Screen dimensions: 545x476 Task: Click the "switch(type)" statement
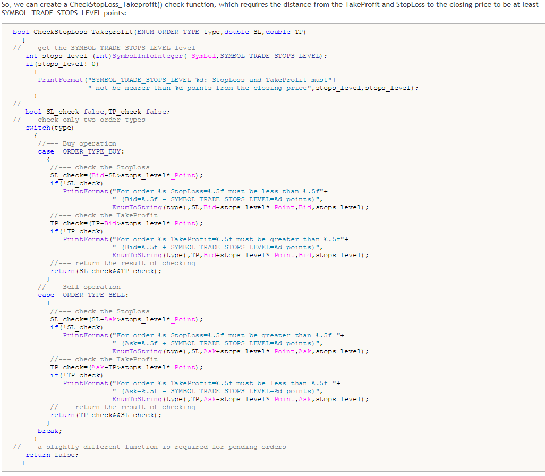50,127
